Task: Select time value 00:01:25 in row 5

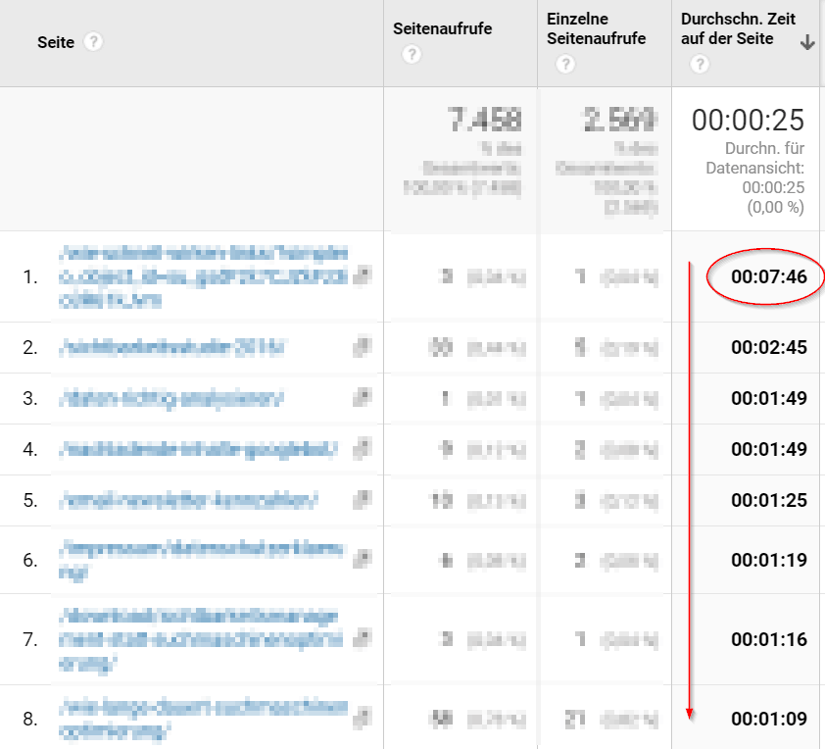Action: (769, 500)
